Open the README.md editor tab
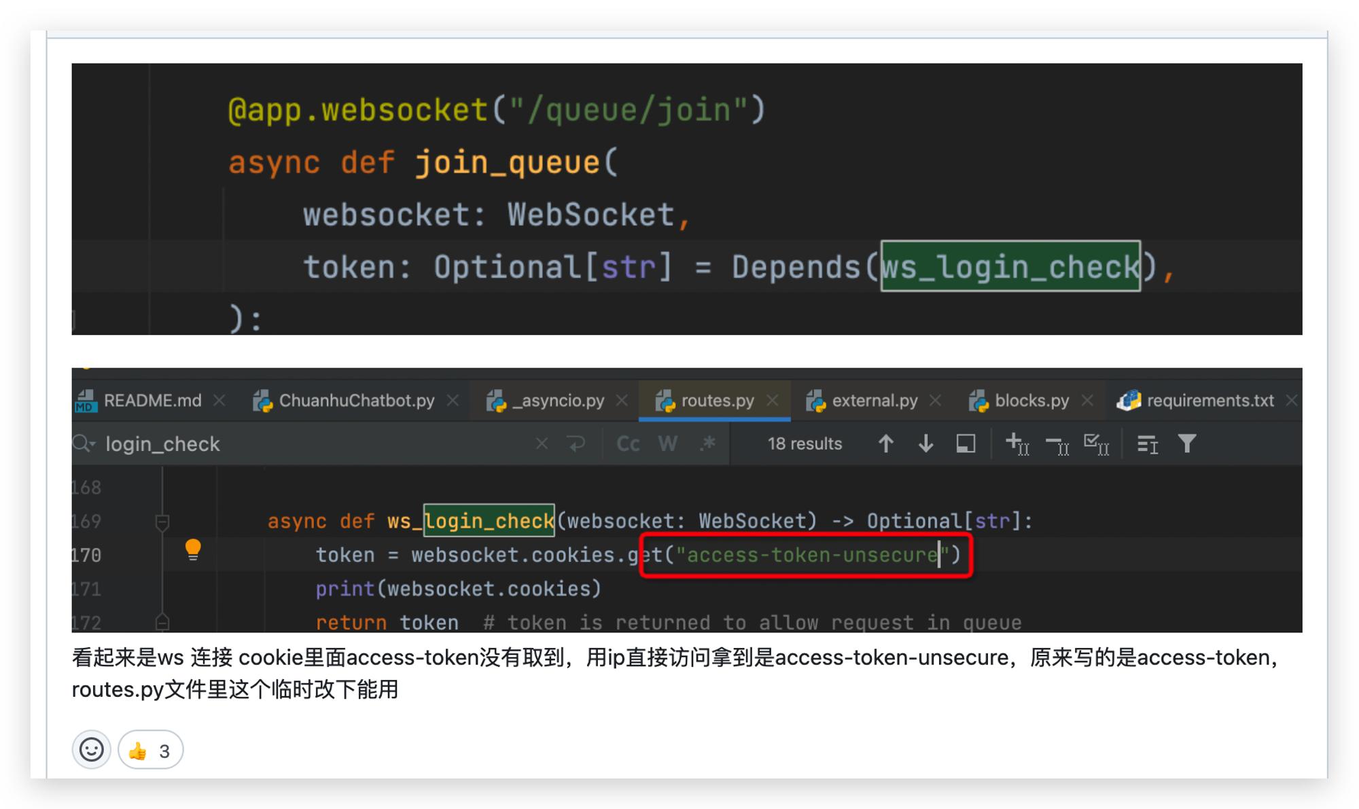 point(151,401)
